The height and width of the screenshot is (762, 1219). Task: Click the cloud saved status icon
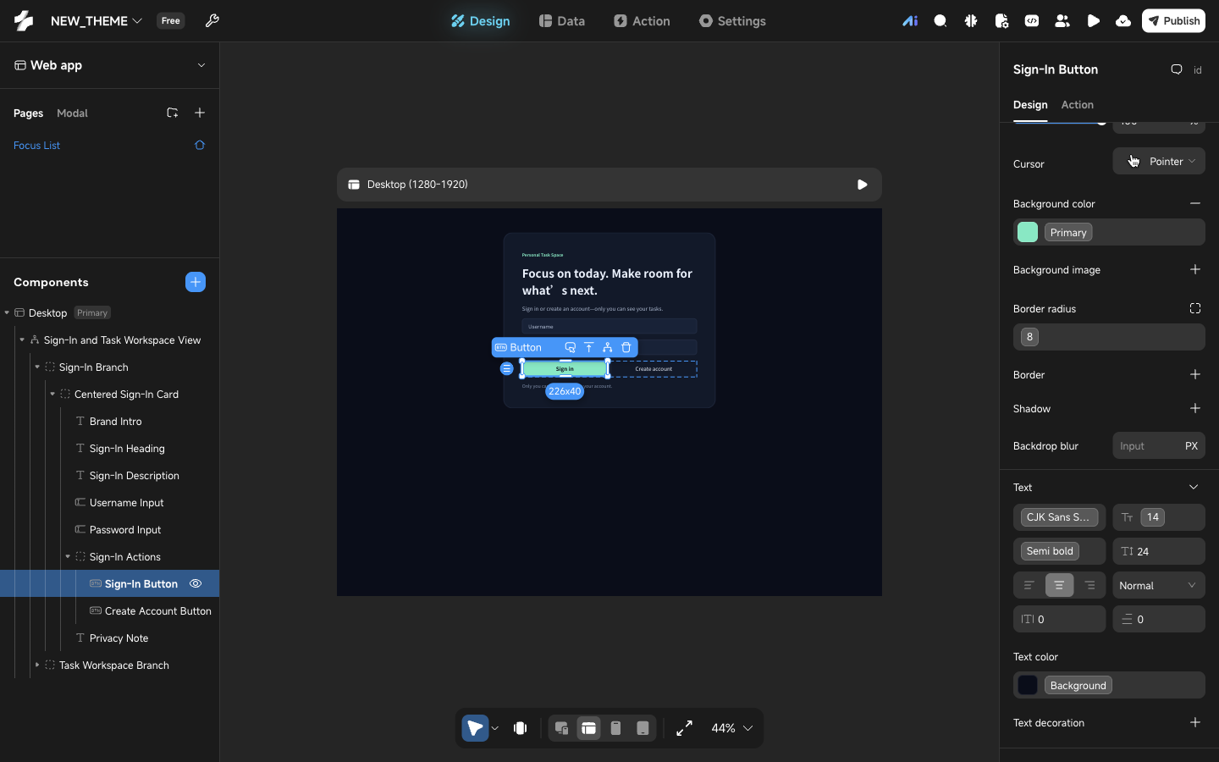1123,21
